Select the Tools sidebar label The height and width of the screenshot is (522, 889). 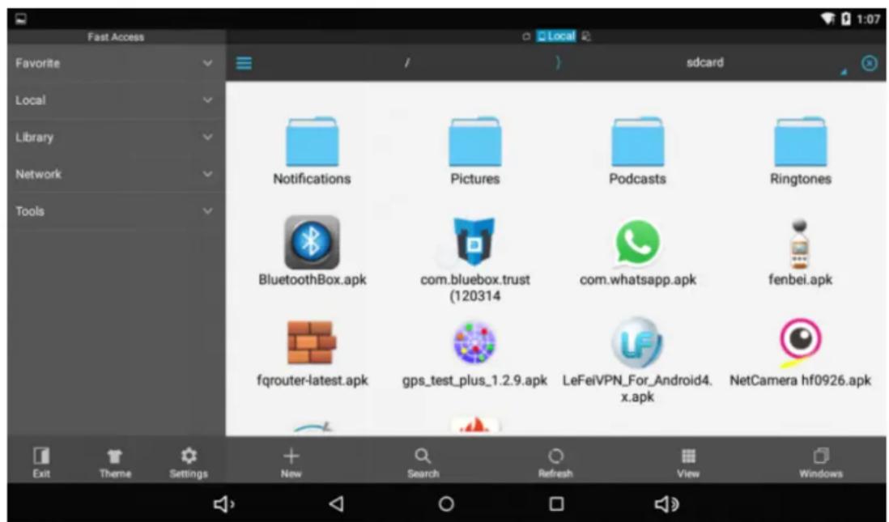pyautogui.click(x=29, y=211)
